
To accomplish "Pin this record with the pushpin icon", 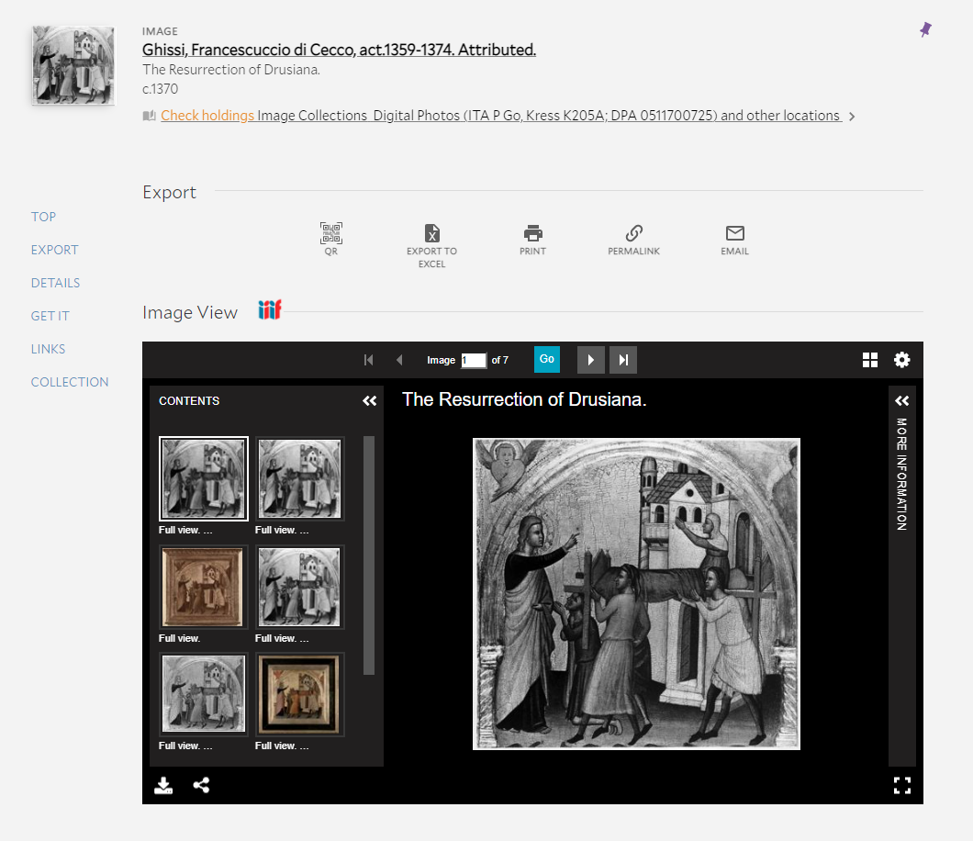I will 925,30.
